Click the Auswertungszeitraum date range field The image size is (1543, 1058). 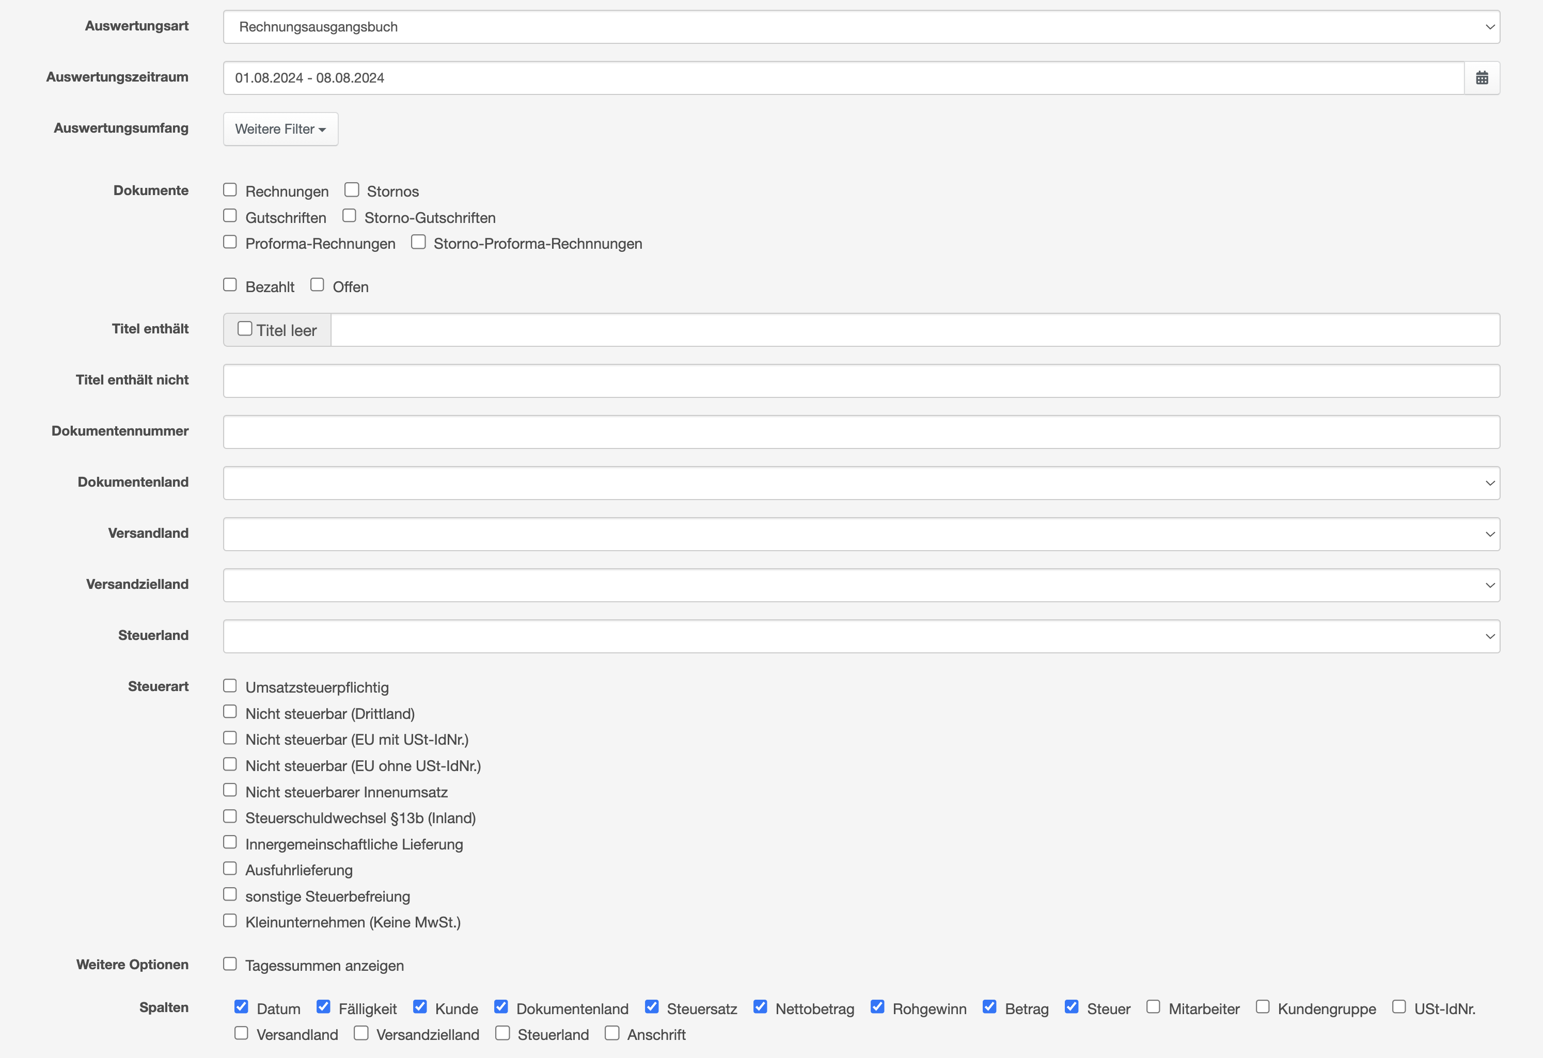tap(843, 77)
